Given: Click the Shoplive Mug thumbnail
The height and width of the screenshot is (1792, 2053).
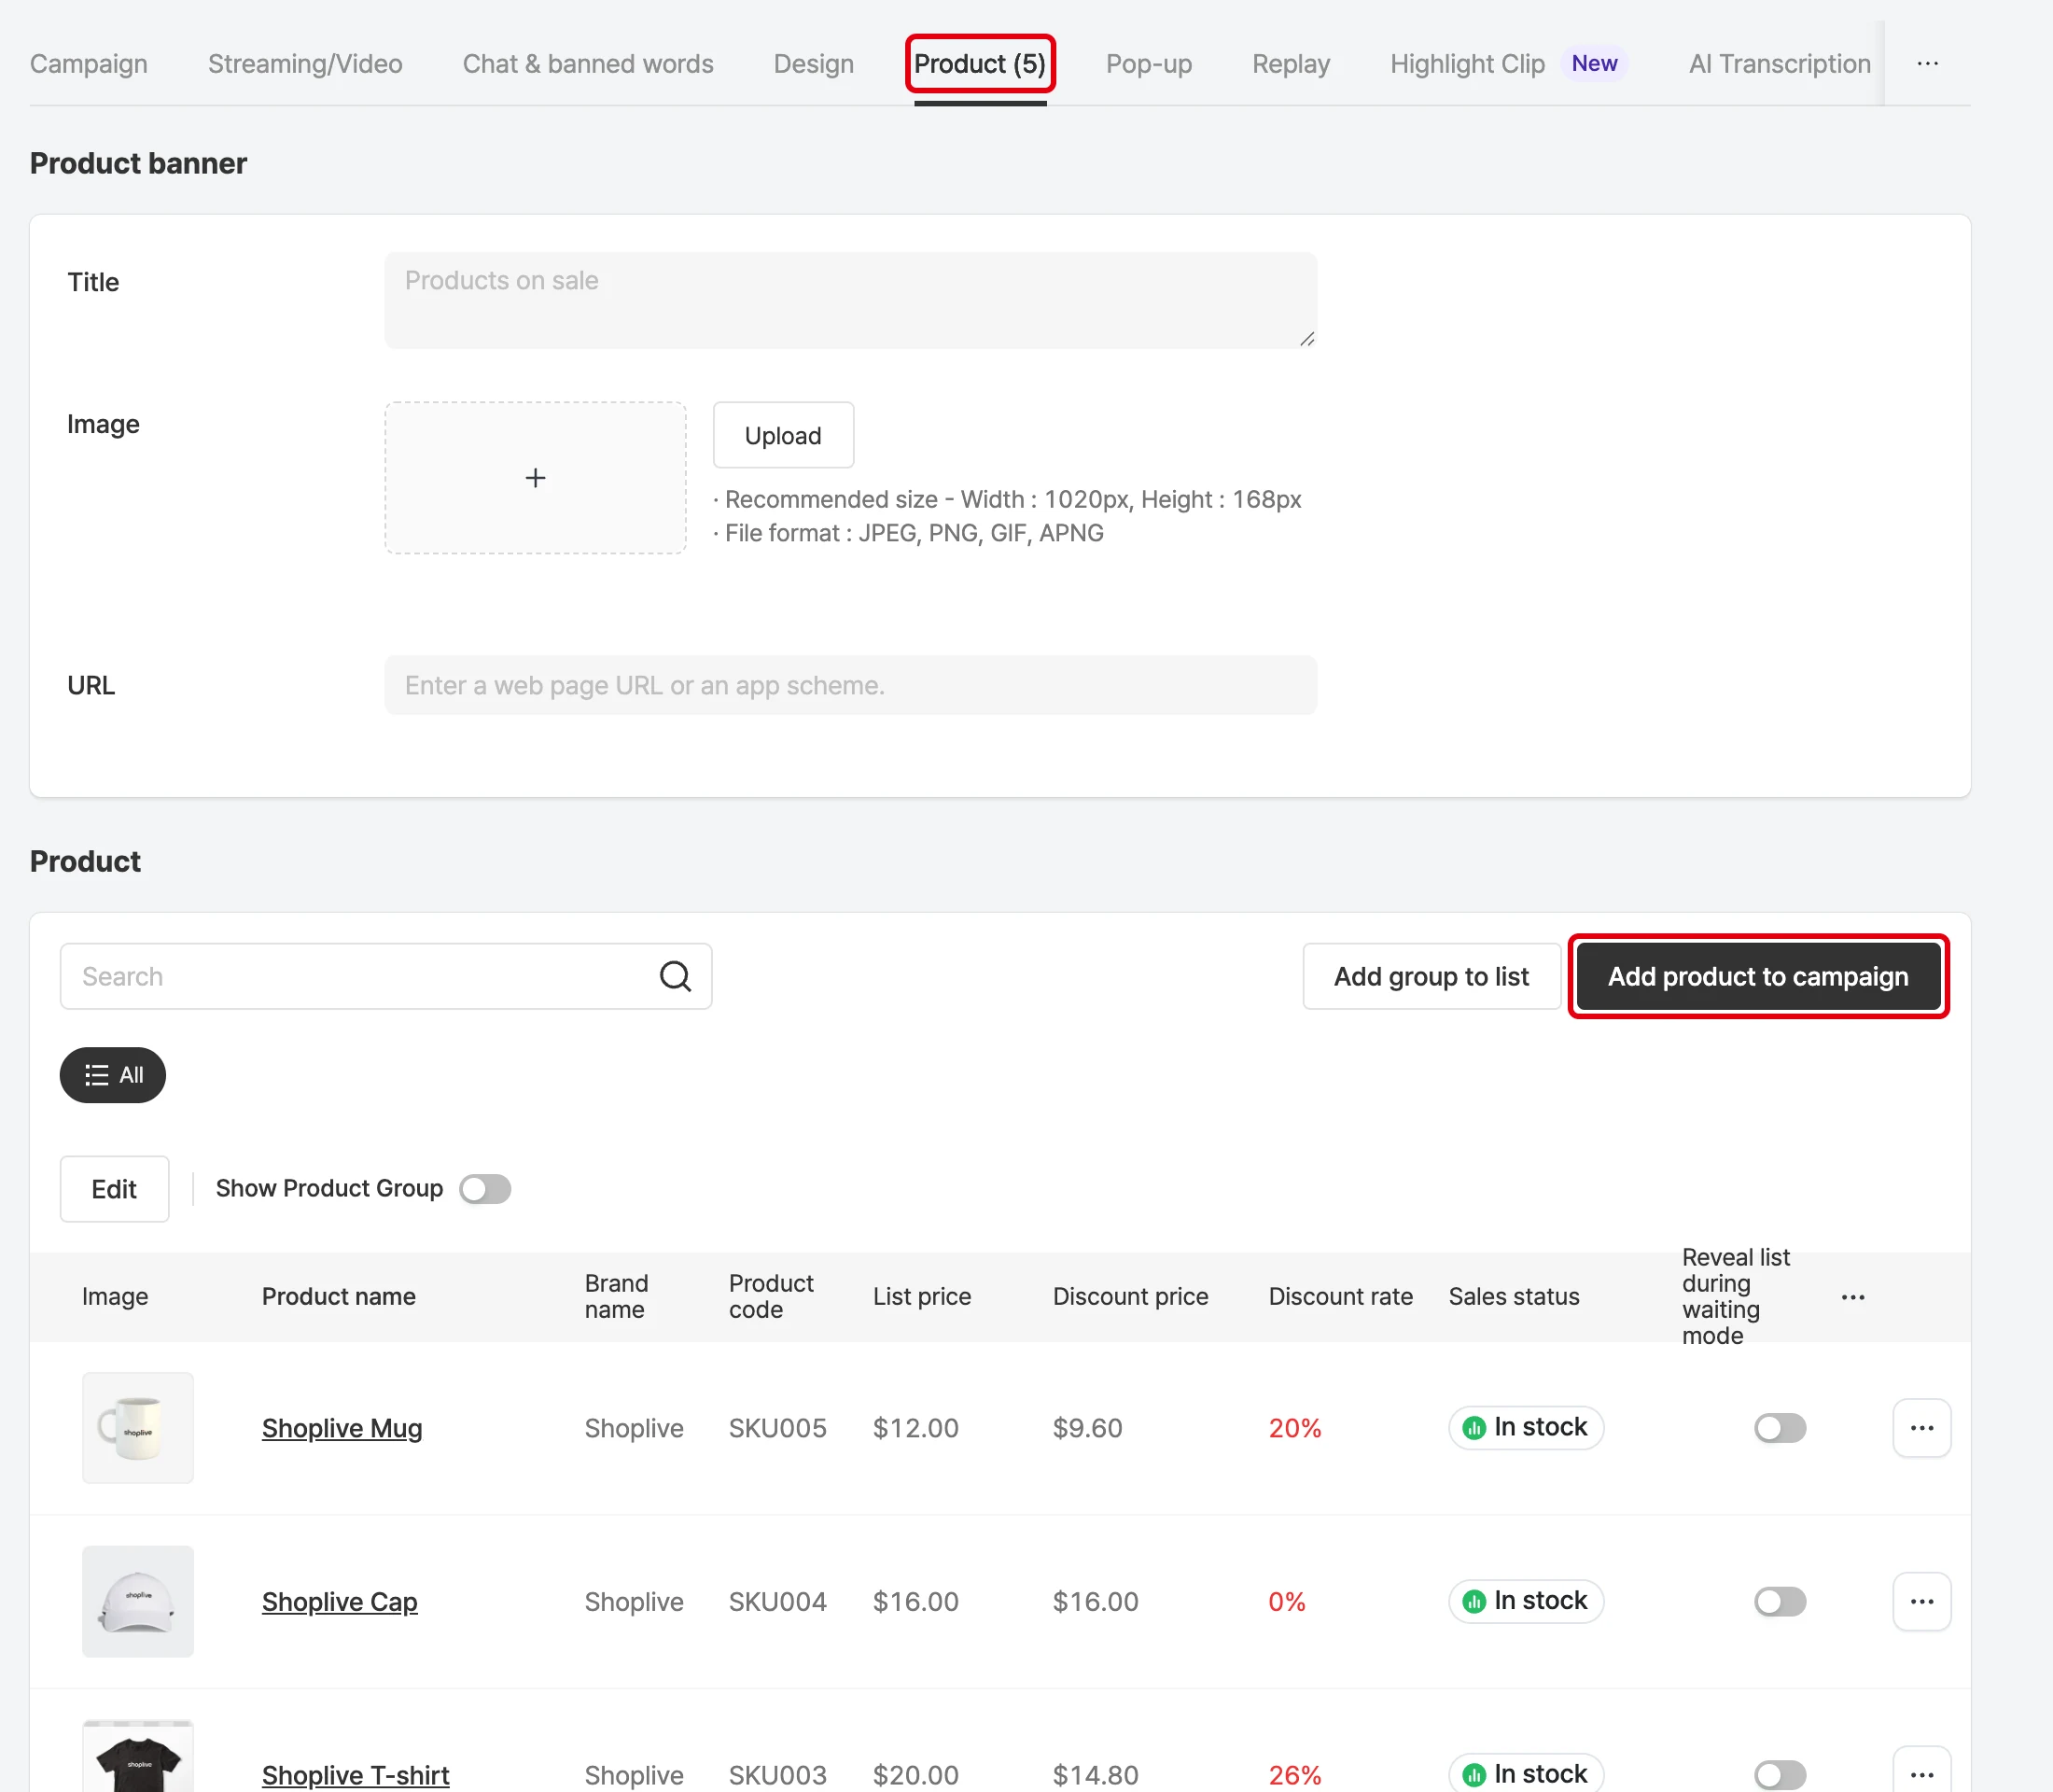Looking at the screenshot, I should [138, 1428].
